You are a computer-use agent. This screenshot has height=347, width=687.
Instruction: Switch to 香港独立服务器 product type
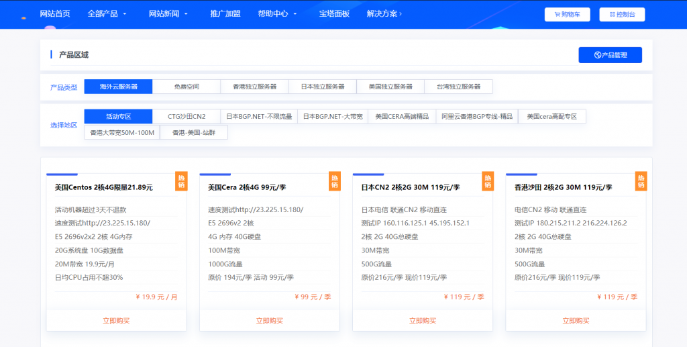(x=254, y=87)
